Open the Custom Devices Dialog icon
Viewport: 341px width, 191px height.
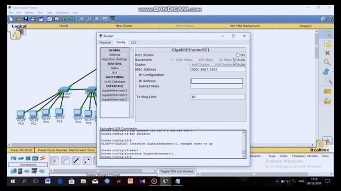point(112,19)
